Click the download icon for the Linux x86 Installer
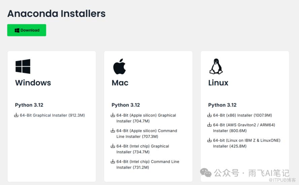Screen dimensions: 299x185 210,115
